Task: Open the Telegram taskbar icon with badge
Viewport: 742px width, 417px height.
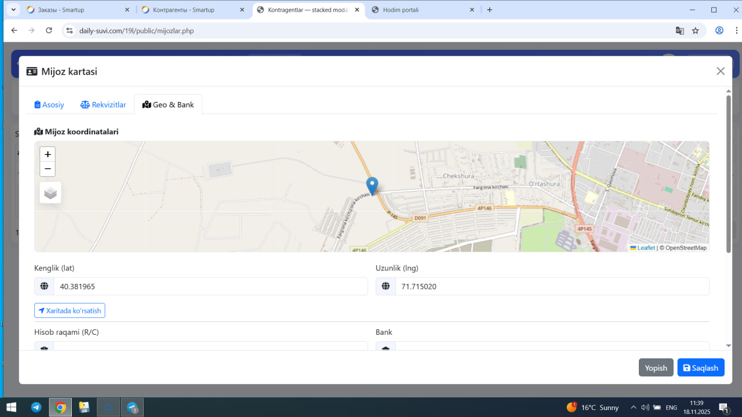Action: [132, 407]
